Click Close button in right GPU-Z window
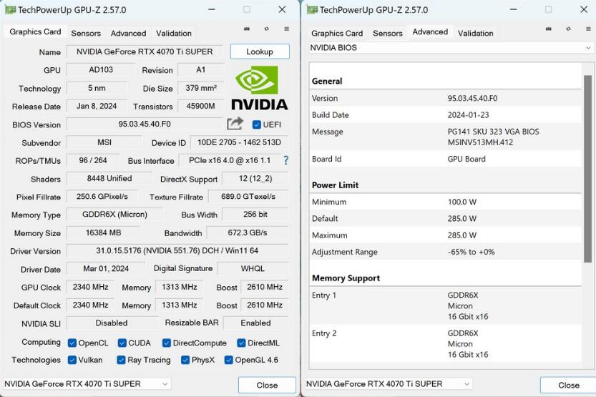596x397 pixels. coord(569,386)
